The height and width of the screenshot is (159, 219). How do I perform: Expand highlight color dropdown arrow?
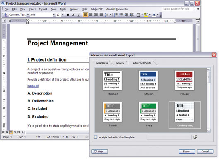point(150,15)
